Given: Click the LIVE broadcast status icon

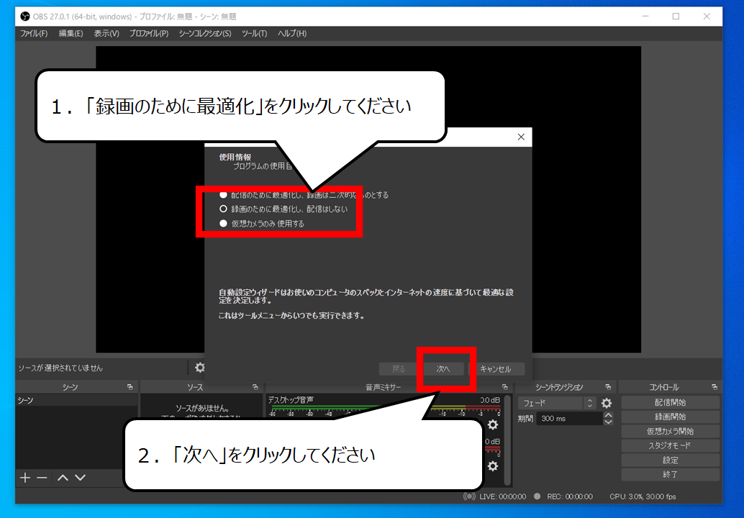Looking at the screenshot, I should (469, 496).
